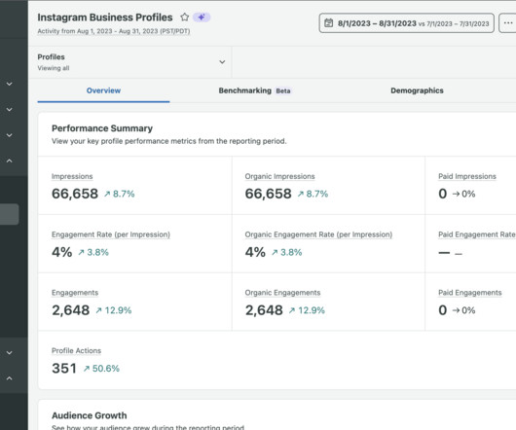The width and height of the screenshot is (516, 430).
Task: Click the Paid Engagements metric label
Action: click(x=470, y=293)
